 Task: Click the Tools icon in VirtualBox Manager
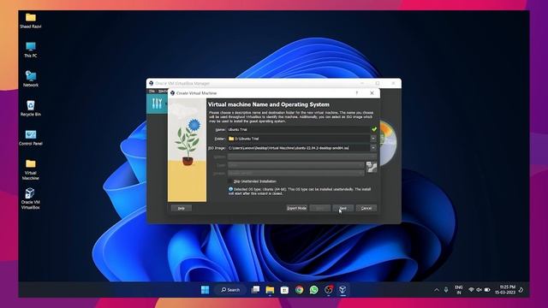(x=157, y=104)
